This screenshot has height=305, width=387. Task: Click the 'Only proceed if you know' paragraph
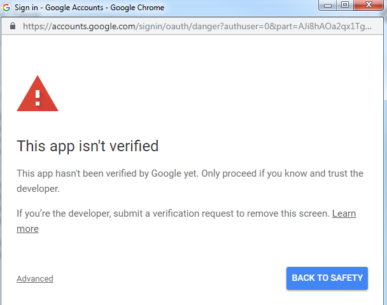(x=190, y=181)
